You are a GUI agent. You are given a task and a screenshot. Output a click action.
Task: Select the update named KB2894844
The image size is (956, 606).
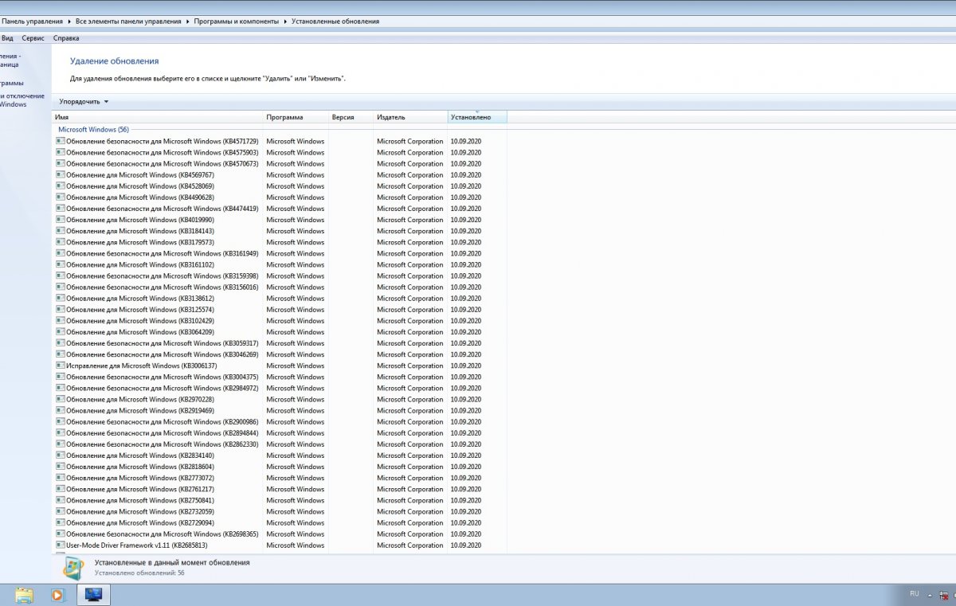(x=162, y=433)
